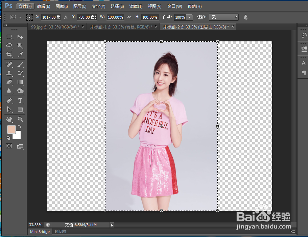
Task: Select the Spot Healing Brush tool
Action: point(9,64)
